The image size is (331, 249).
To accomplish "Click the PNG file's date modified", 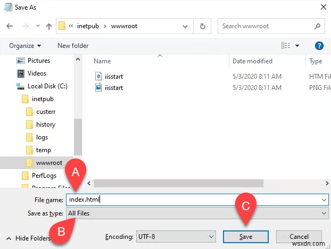I will (x=257, y=88).
